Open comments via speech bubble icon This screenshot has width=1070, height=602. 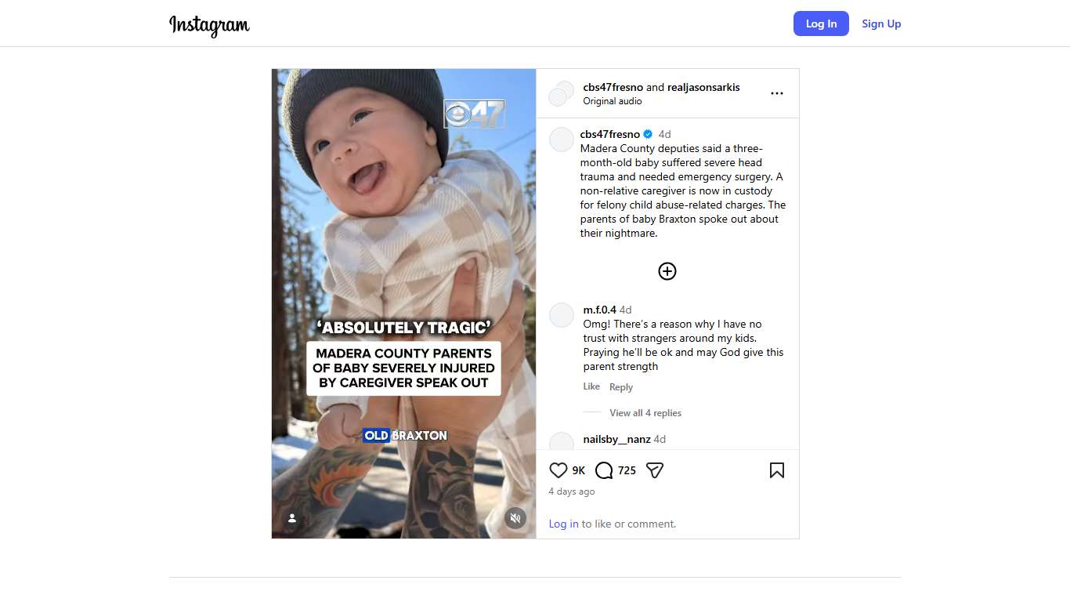point(604,470)
